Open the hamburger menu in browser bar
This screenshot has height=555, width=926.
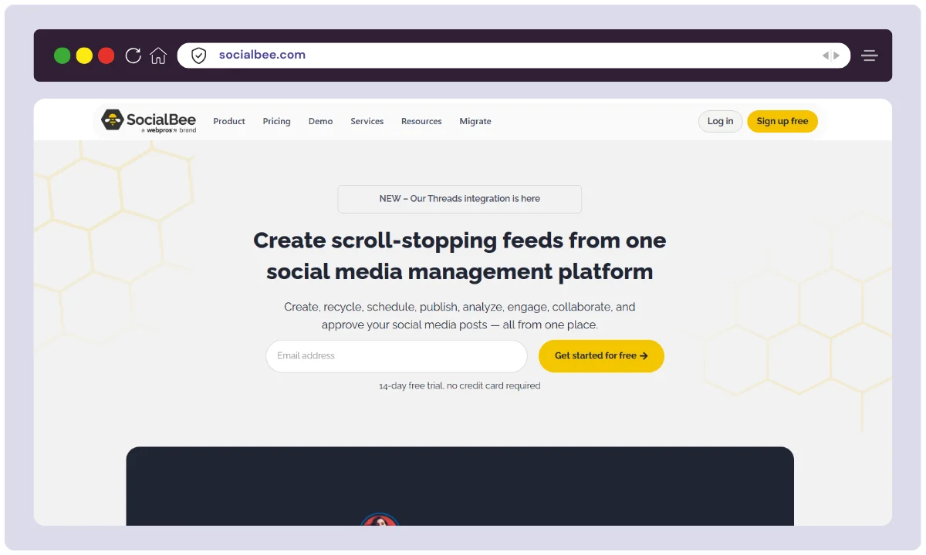click(870, 55)
